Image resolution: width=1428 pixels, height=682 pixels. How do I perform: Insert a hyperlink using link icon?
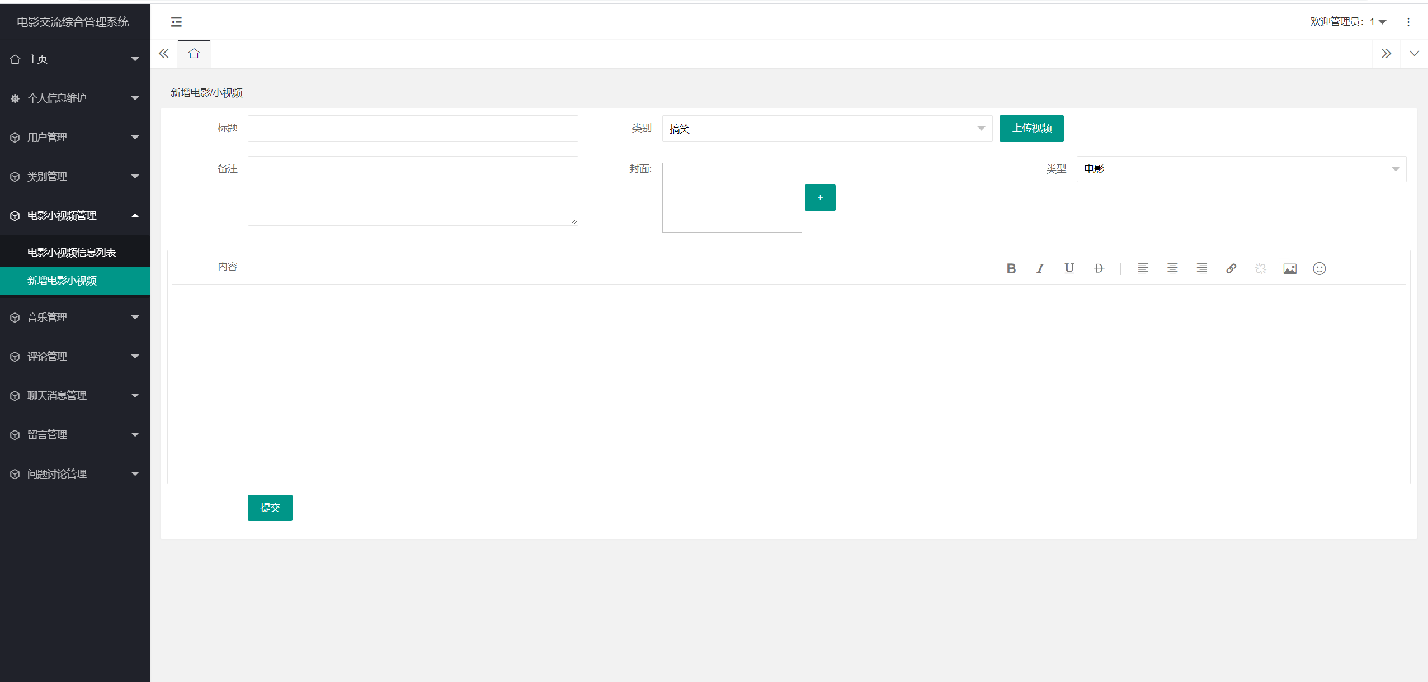(x=1231, y=269)
